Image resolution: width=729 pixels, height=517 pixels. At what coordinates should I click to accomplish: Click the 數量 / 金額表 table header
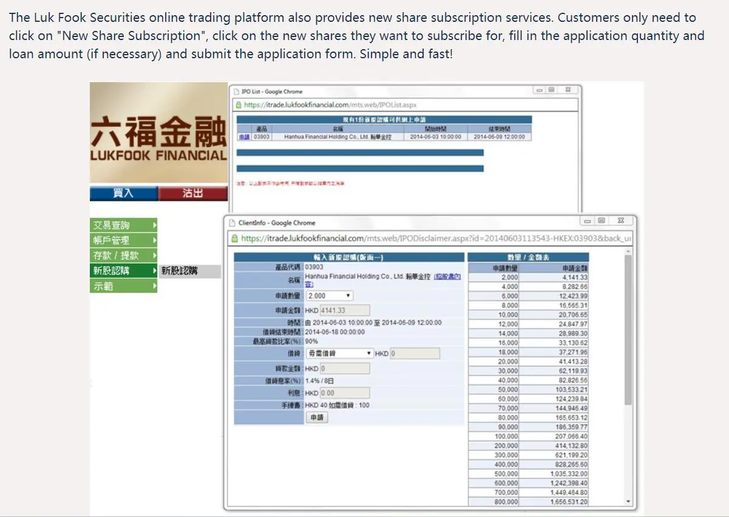point(528,257)
